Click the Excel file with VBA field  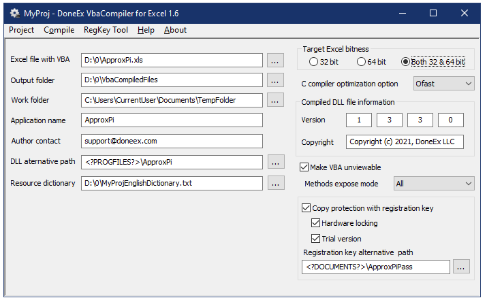click(x=172, y=60)
